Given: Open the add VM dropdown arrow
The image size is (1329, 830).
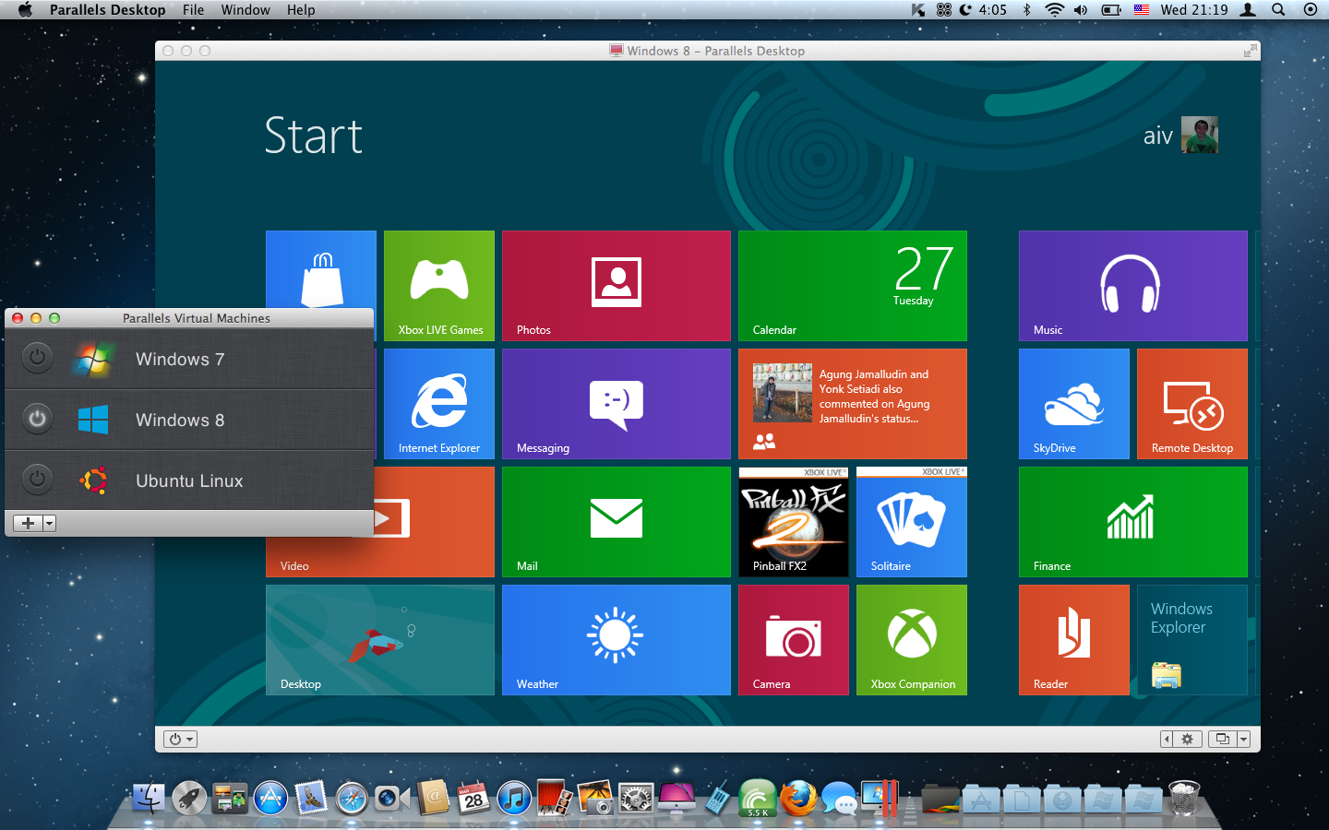Looking at the screenshot, I should pyautogui.click(x=49, y=523).
